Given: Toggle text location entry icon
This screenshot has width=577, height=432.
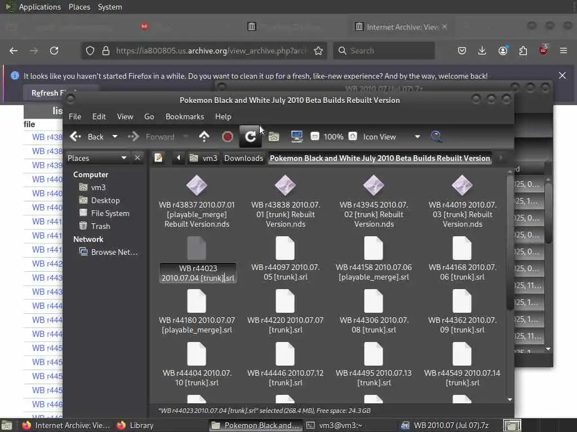Looking at the screenshot, I should pos(158,158).
